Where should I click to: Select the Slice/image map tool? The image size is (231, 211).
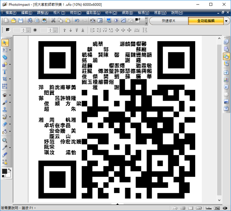pyautogui.click(x=5, y=162)
